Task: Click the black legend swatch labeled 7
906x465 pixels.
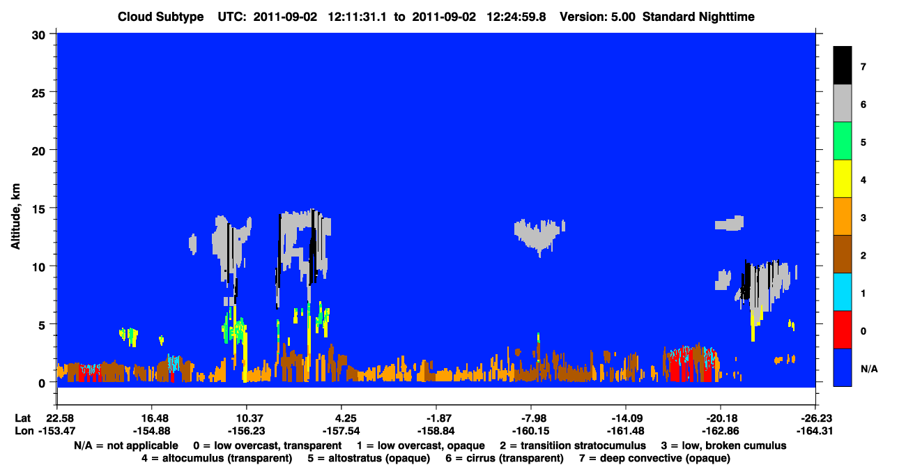Action: (x=843, y=66)
